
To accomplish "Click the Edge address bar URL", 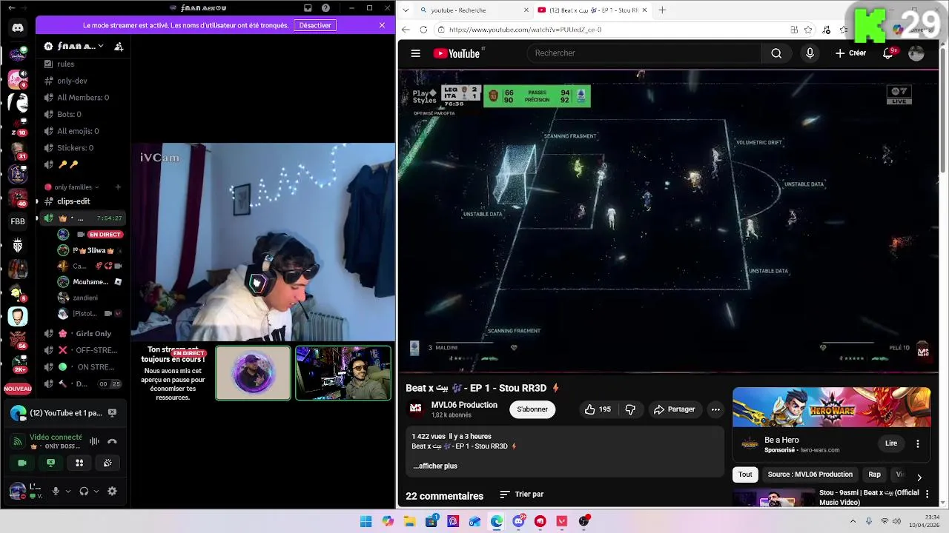I will [525, 30].
